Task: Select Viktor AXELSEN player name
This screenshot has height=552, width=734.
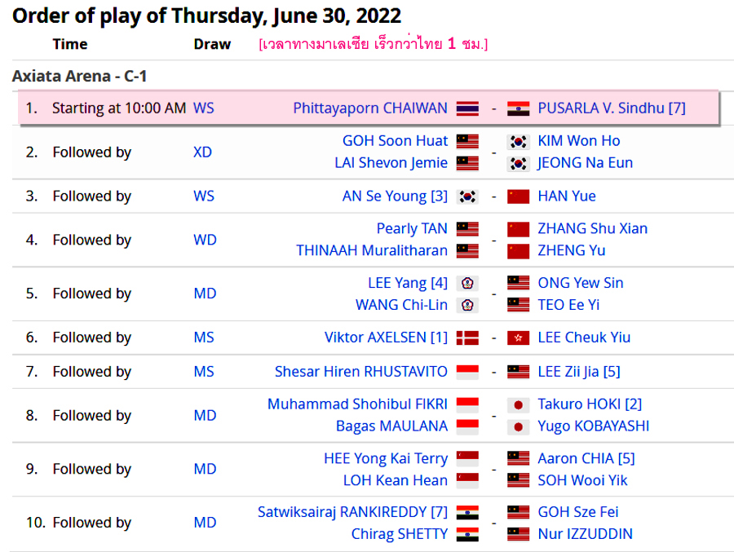Action: [x=387, y=338]
